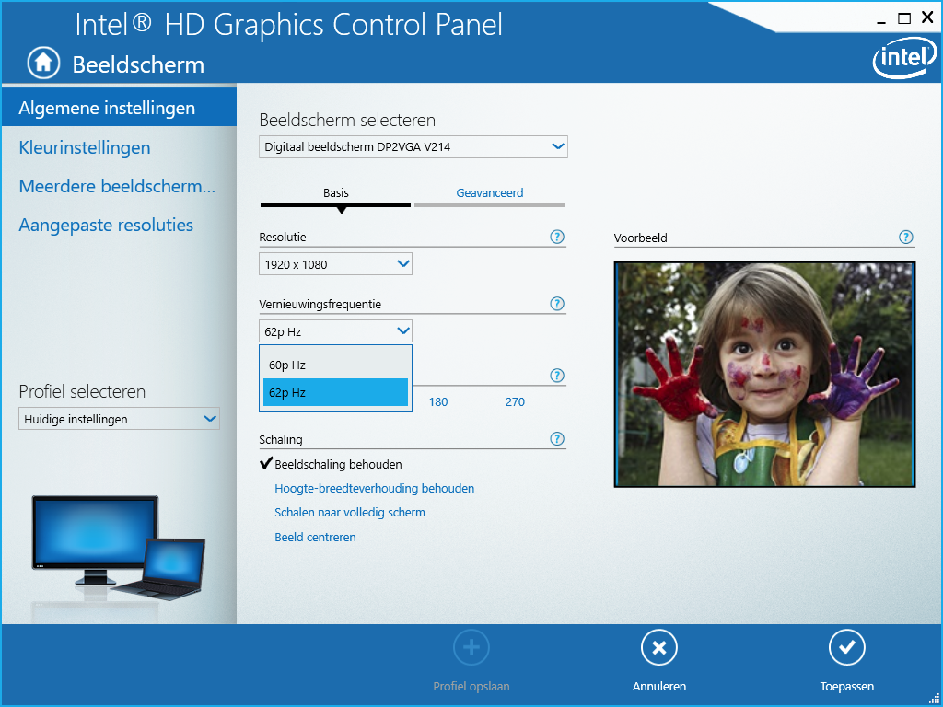Select Beeld centreren scaling option
943x707 pixels.
pos(315,537)
